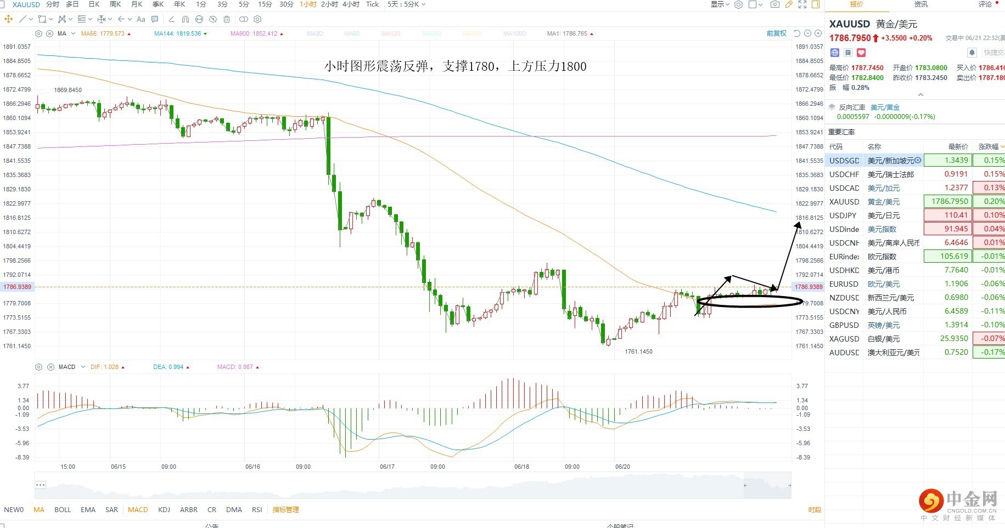Click 美元/黄金 reverse rate link
Viewport: 1005px width, 528px height.
[x=885, y=107]
